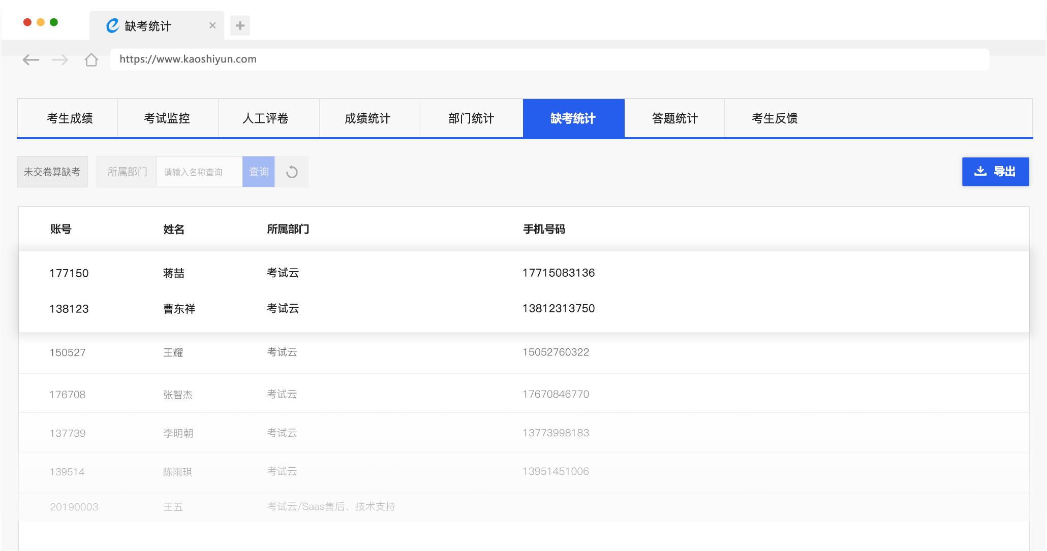
Task: Go to the 考生反馈 tab
Action: pos(774,118)
